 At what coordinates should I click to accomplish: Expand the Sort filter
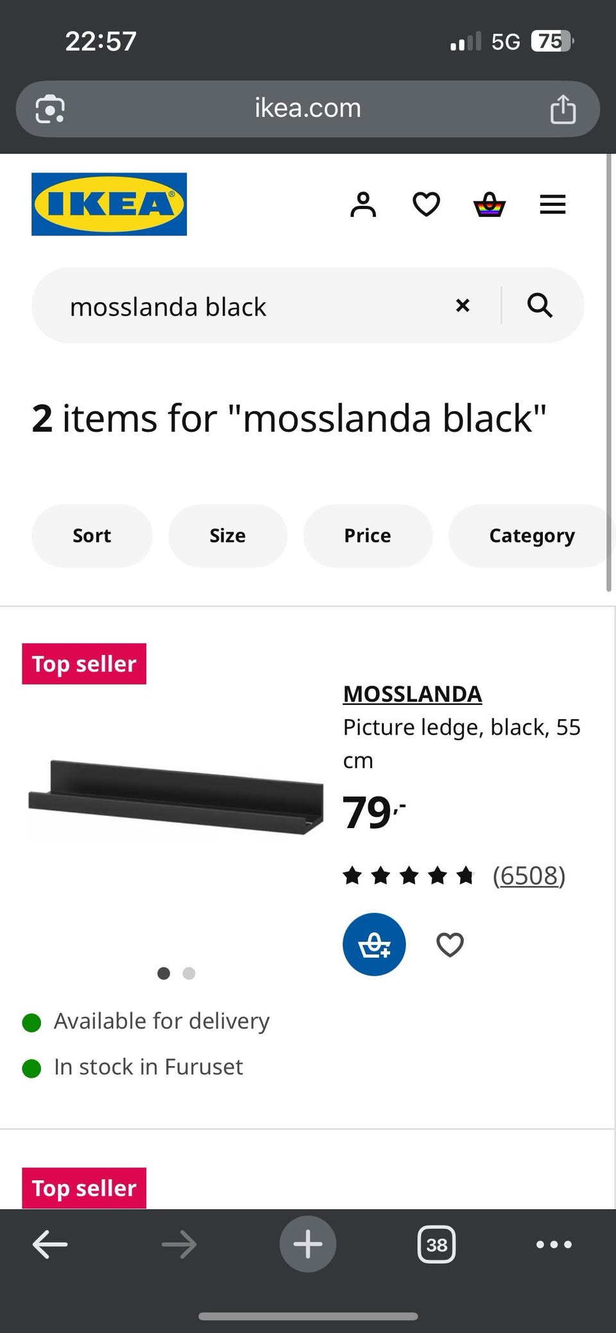92,536
